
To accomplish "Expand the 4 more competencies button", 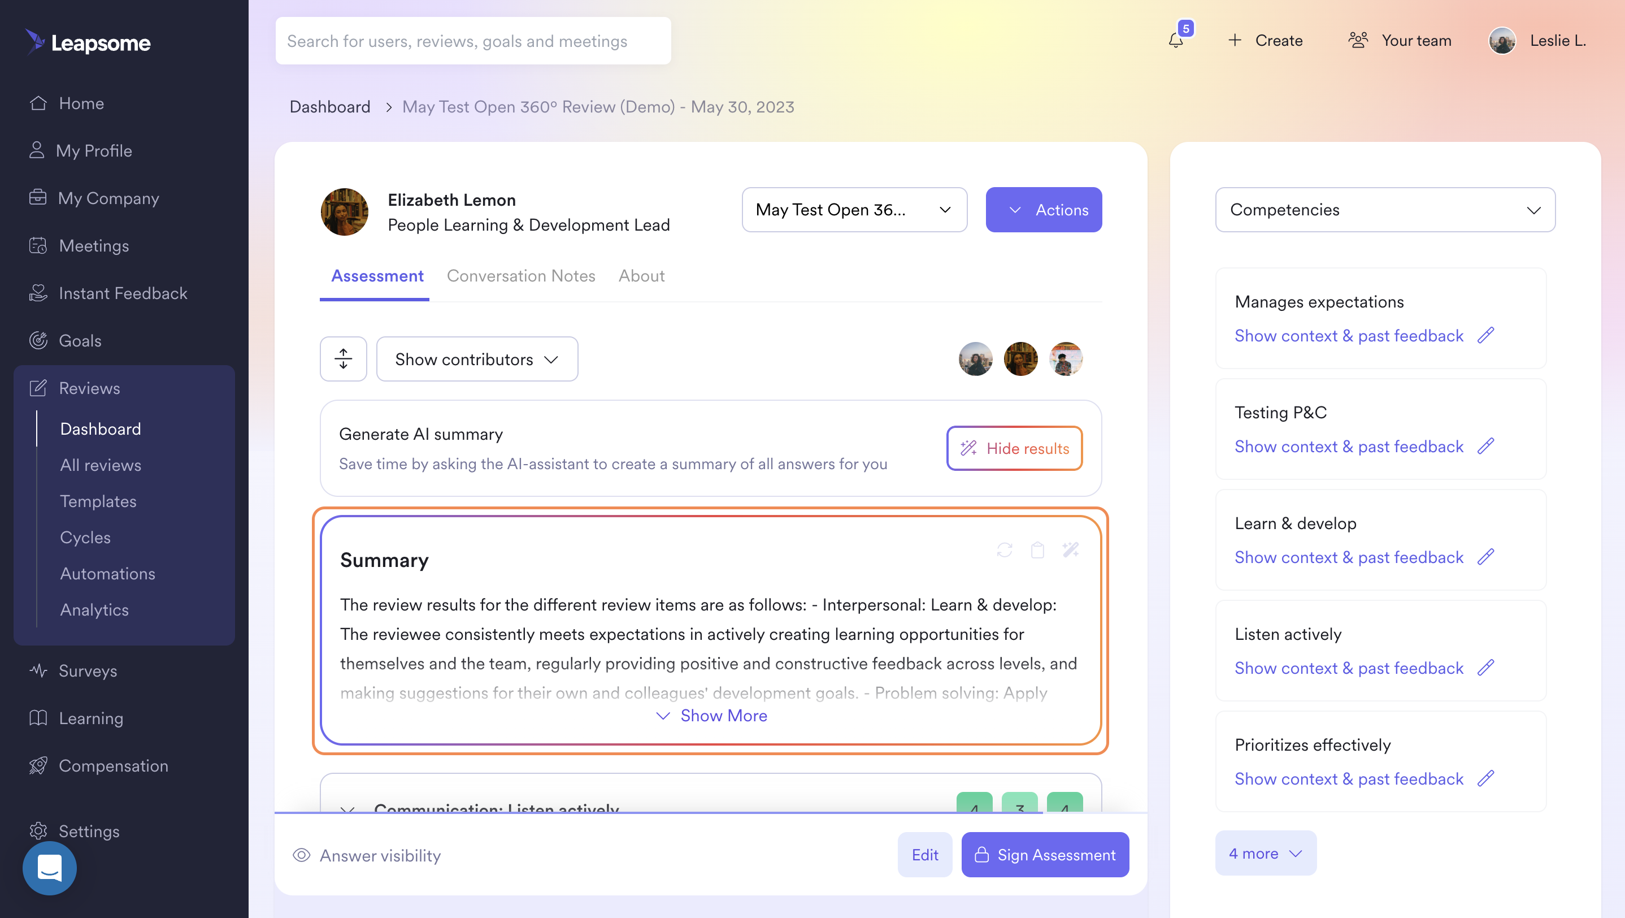I will [1266, 853].
